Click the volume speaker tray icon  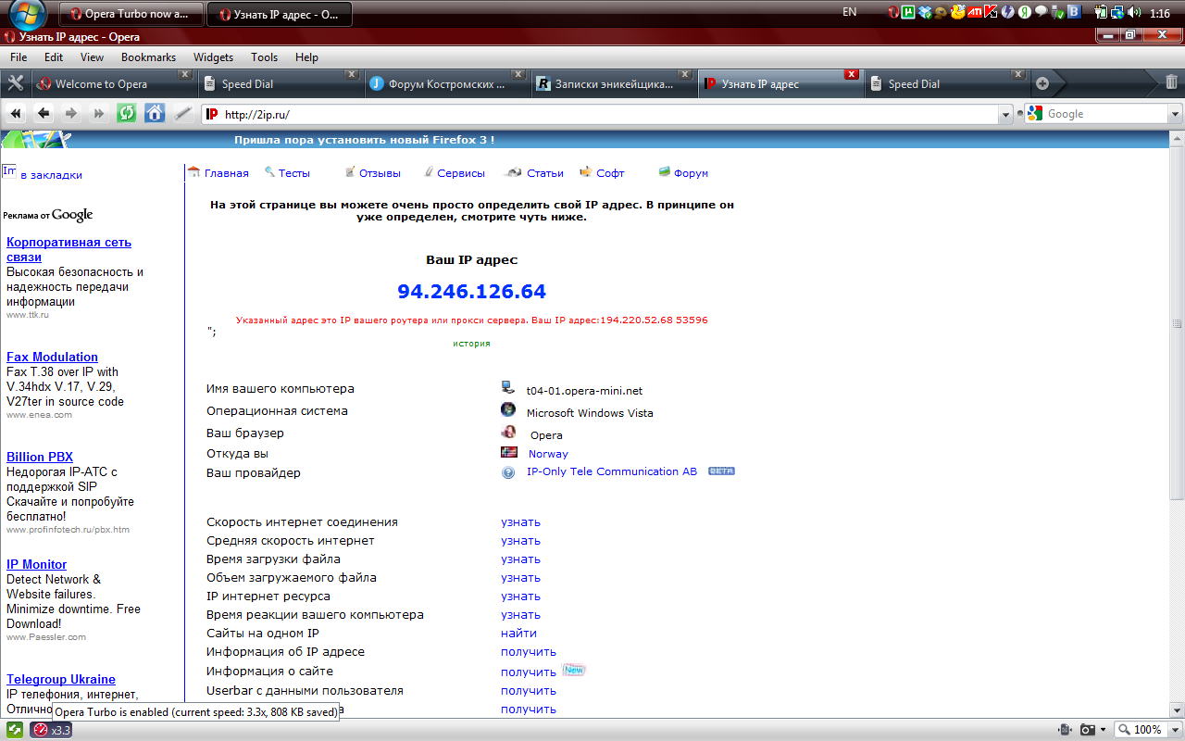(x=1136, y=12)
